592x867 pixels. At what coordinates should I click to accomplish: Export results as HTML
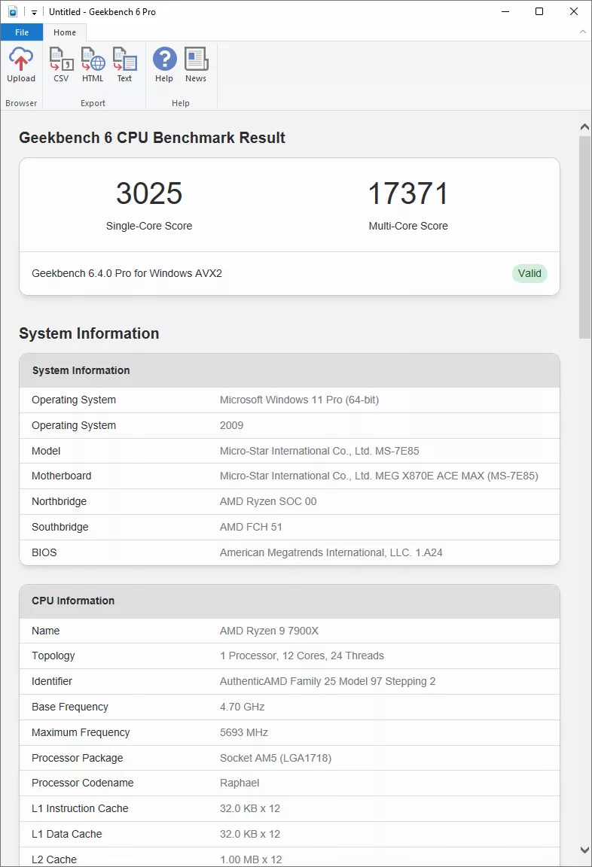tap(93, 65)
